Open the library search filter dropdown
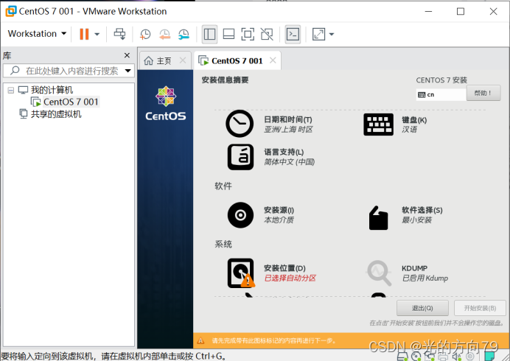510x361 pixels. point(128,71)
